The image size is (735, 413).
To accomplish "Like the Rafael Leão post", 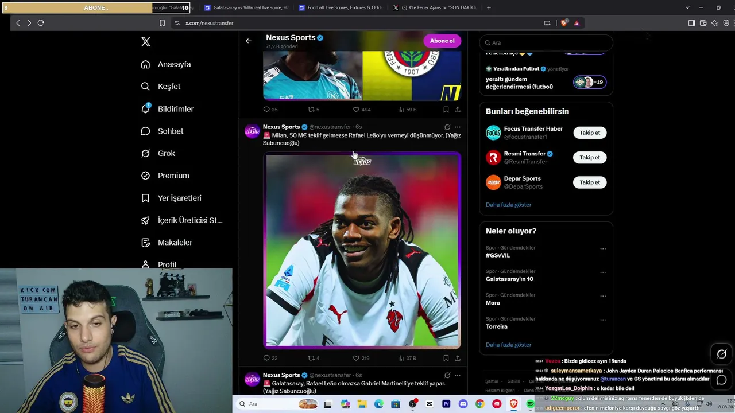I will click(361, 358).
